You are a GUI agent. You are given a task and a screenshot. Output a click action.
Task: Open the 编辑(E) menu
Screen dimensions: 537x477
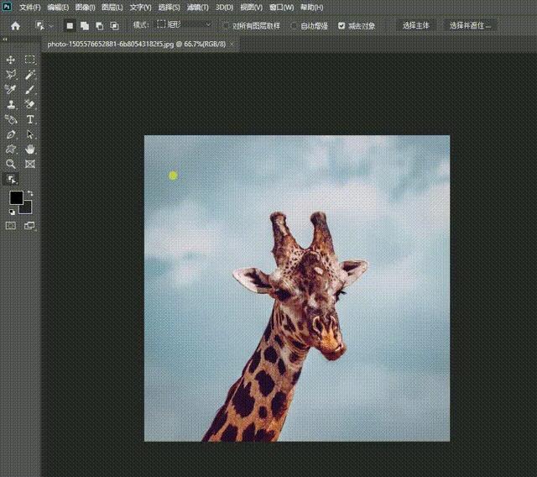tap(58, 8)
